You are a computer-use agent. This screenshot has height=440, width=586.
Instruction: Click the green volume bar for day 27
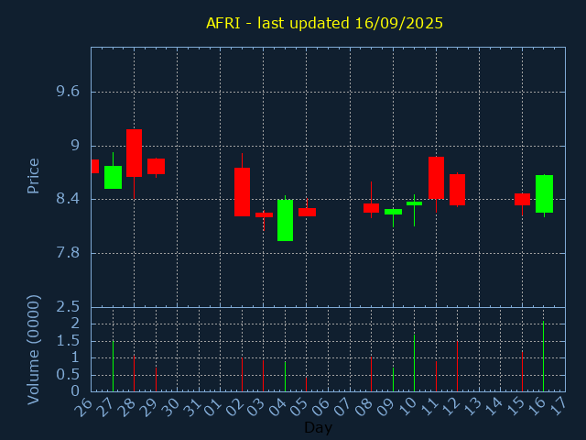[113, 366]
